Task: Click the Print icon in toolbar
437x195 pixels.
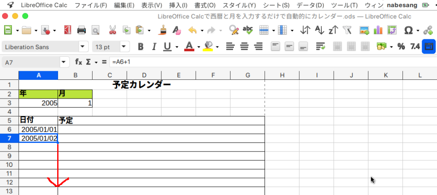Action: click(x=82, y=30)
